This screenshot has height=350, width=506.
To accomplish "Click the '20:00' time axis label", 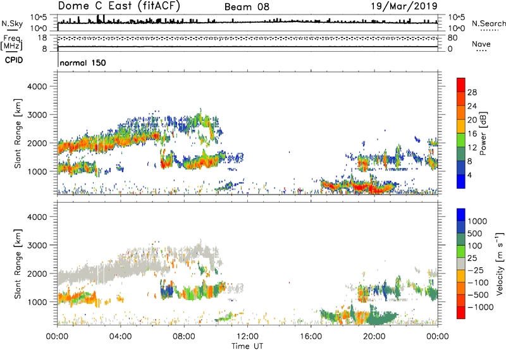I will pyautogui.click(x=374, y=337).
